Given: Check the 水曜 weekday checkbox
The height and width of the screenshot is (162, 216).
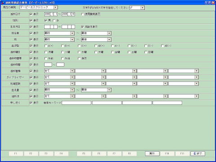Looking at the screenshot, I should pyautogui.click(x=79, y=52).
